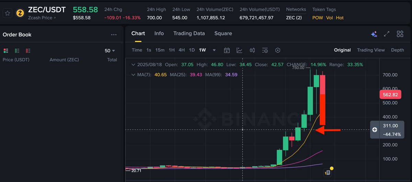Collapse the OHLC data row chevron

pyautogui.click(x=134, y=64)
